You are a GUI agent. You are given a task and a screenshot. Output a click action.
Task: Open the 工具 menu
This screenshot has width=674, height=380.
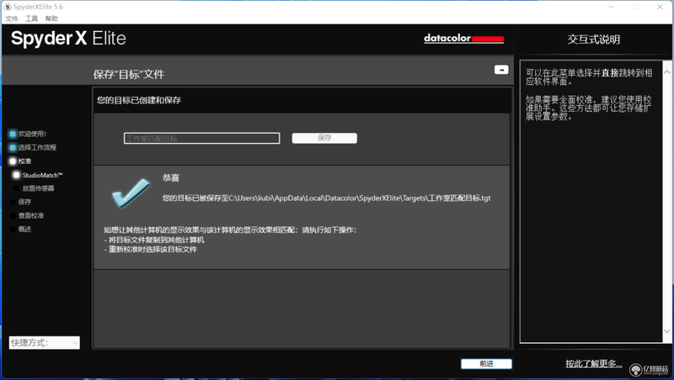31,18
